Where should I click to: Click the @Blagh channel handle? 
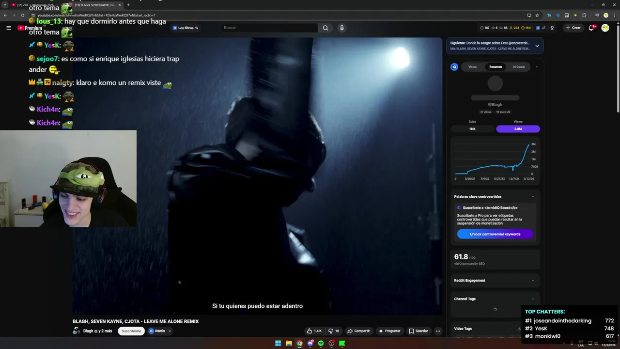click(495, 105)
